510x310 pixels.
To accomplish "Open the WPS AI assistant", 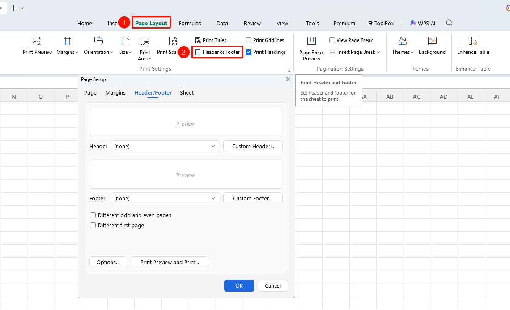I will point(423,23).
